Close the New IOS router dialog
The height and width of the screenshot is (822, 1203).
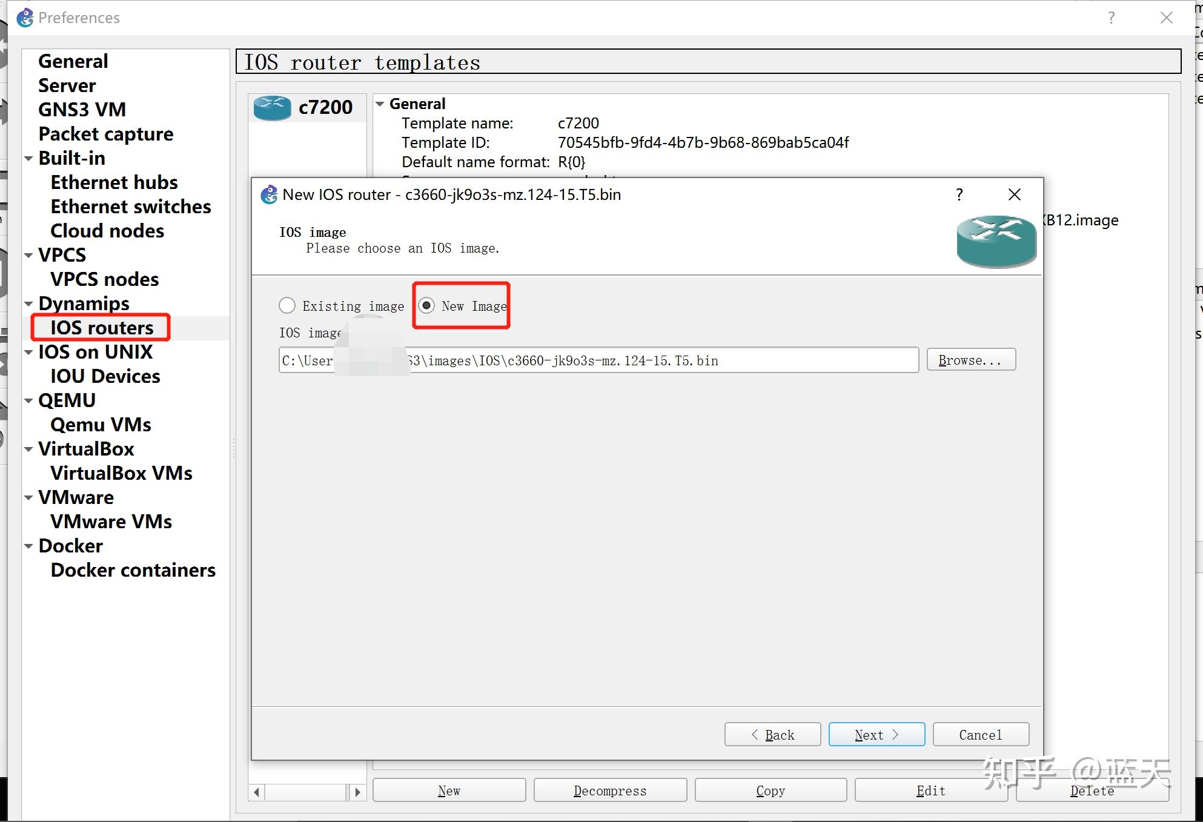click(1014, 195)
